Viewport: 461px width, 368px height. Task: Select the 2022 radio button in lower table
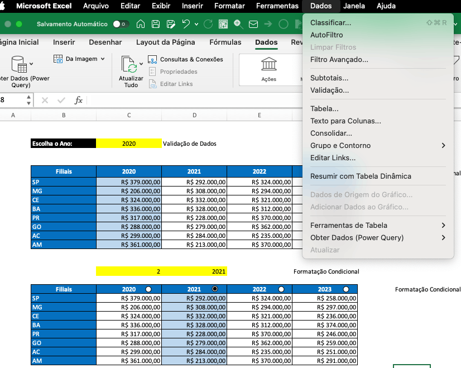[x=281, y=289]
